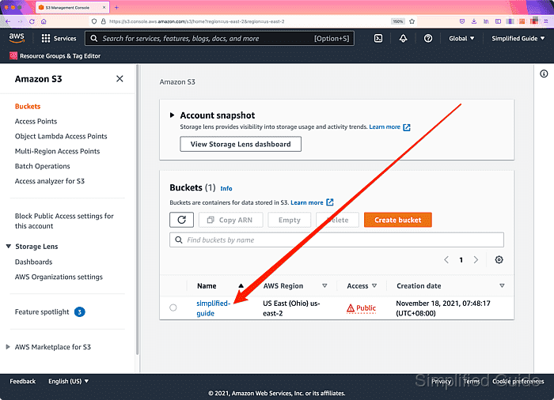Click the Empty button

point(290,220)
